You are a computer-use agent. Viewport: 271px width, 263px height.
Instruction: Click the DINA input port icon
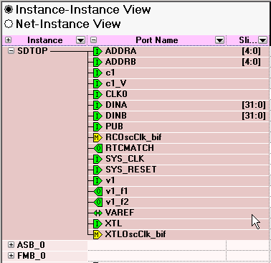click(x=98, y=105)
